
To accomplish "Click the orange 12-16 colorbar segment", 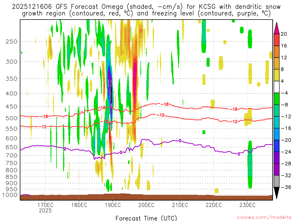I will pos(276,52).
